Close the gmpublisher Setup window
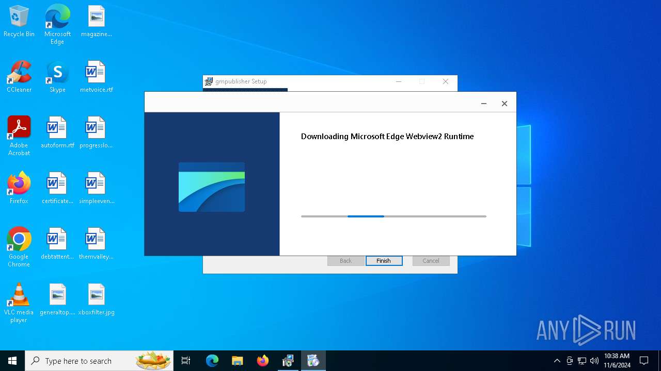The width and height of the screenshot is (661, 371). 446,81
